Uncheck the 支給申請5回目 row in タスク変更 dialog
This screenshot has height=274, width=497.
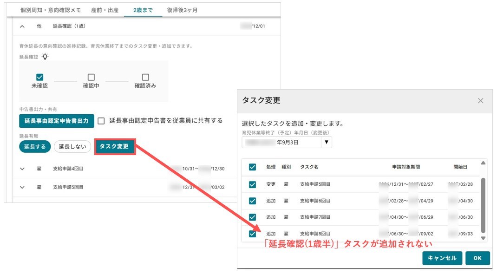252,184
